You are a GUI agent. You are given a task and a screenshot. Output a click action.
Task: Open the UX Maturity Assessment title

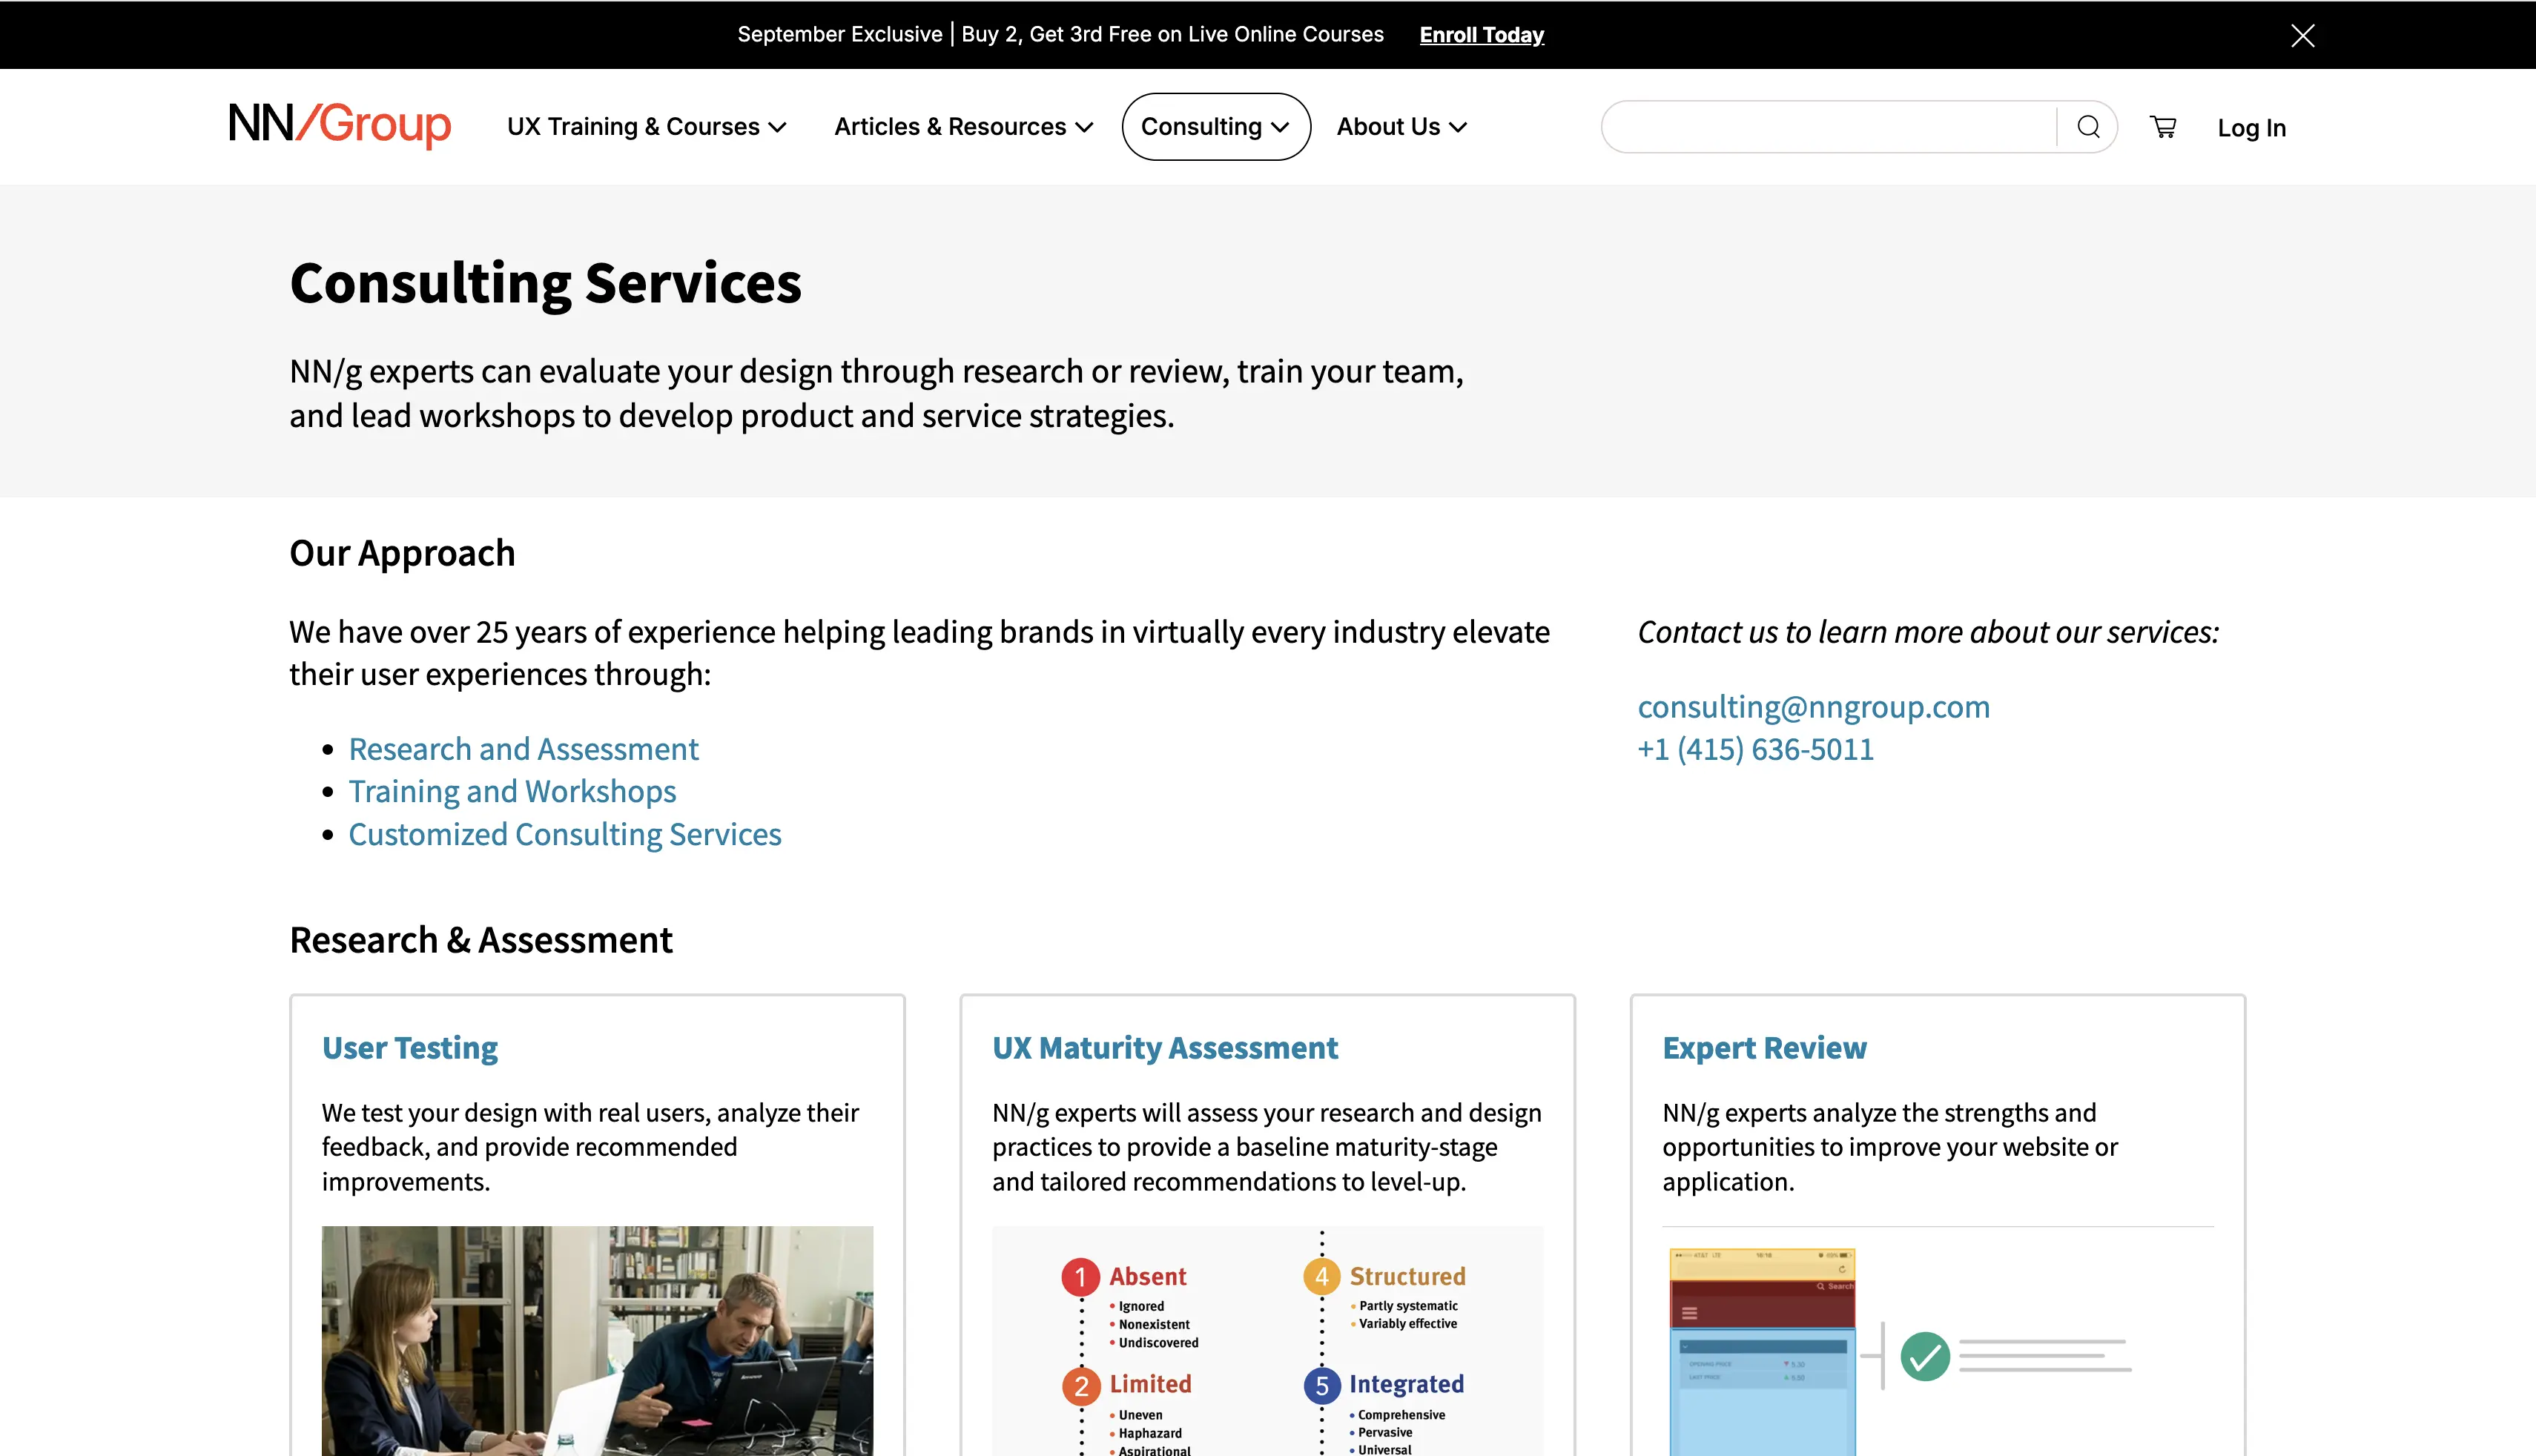pos(1165,1048)
